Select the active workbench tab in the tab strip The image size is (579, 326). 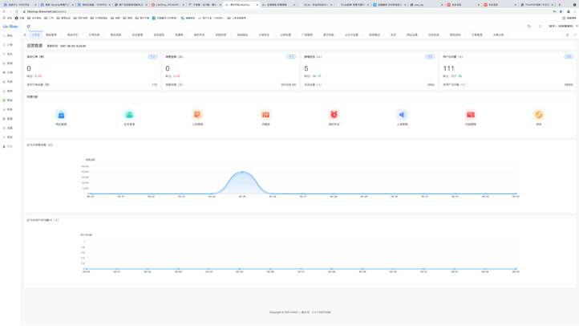[x=35, y=35]
